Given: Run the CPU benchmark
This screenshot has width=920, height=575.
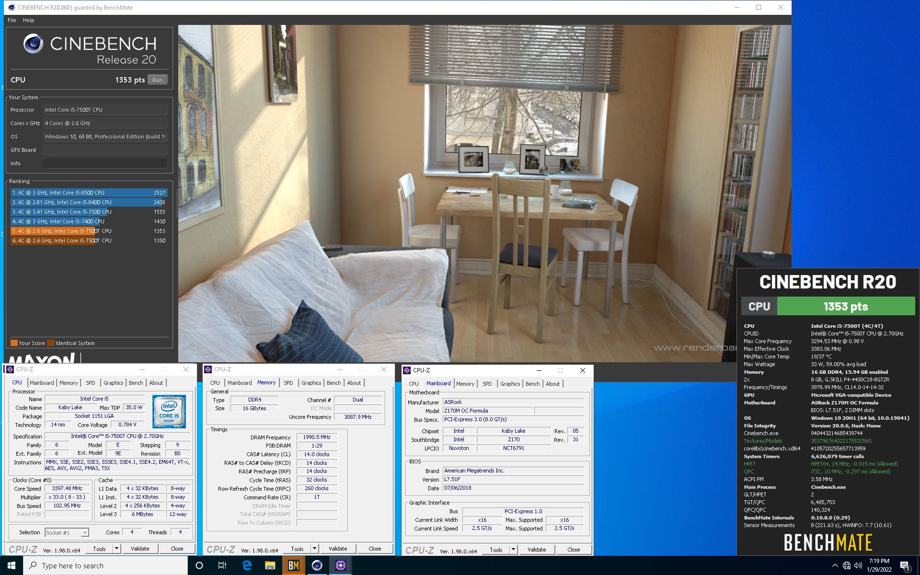Looking at the screenshot, I should (x=157, y=80).
